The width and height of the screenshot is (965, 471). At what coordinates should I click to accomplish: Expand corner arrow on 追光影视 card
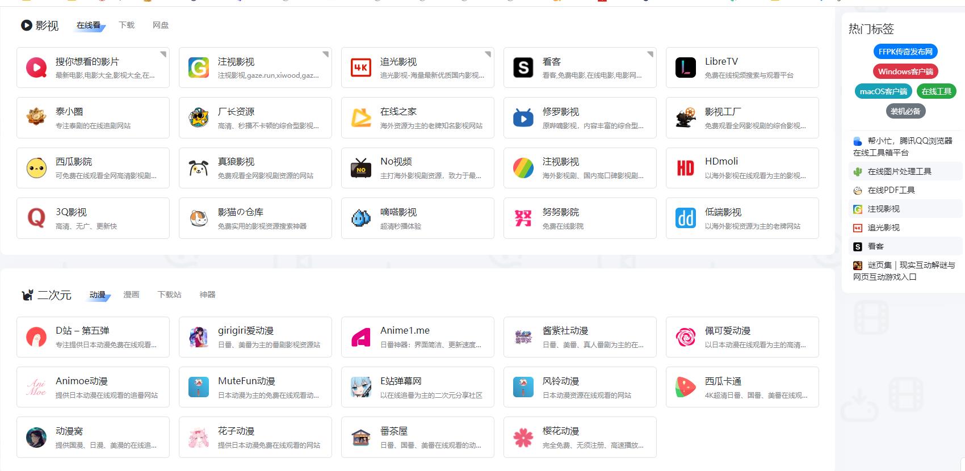488,54
